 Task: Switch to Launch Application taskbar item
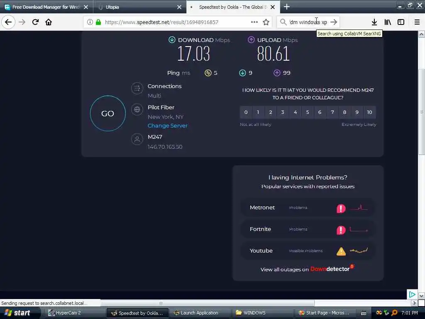pyautogui.click(x=199, y=313)
